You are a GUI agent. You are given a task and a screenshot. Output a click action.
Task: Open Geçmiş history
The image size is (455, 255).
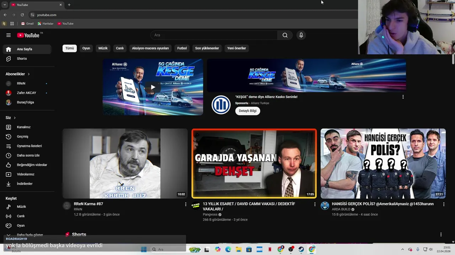point(27,136)
